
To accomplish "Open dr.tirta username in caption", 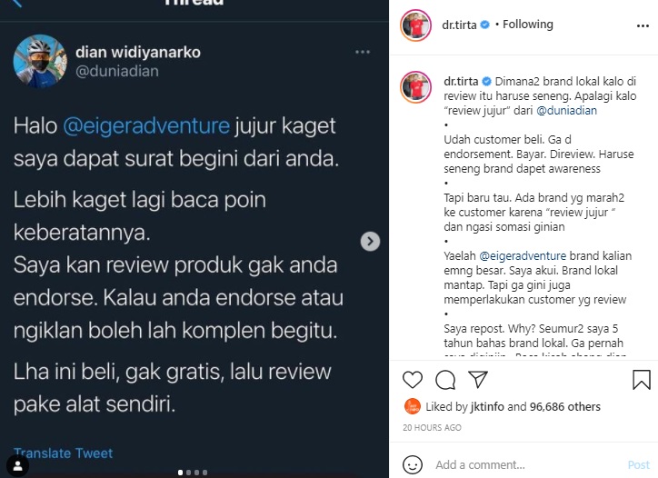I will coord(461,82).
